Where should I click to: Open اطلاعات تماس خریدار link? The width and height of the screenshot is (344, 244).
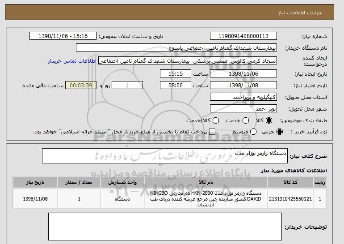point(72,60)
